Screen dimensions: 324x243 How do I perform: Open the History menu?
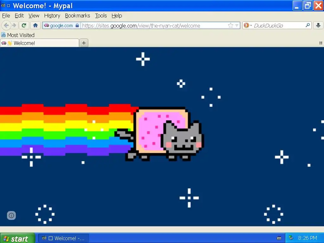click(52, 16)
